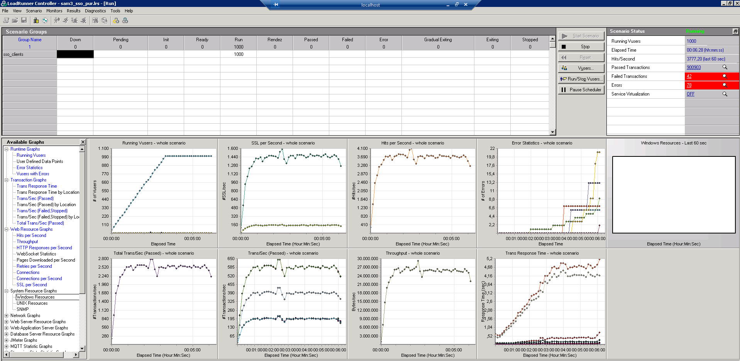Click the magnifier beside Passed Transactions
This screenshot has height=361, width=740.
click(x=725, y=67)
